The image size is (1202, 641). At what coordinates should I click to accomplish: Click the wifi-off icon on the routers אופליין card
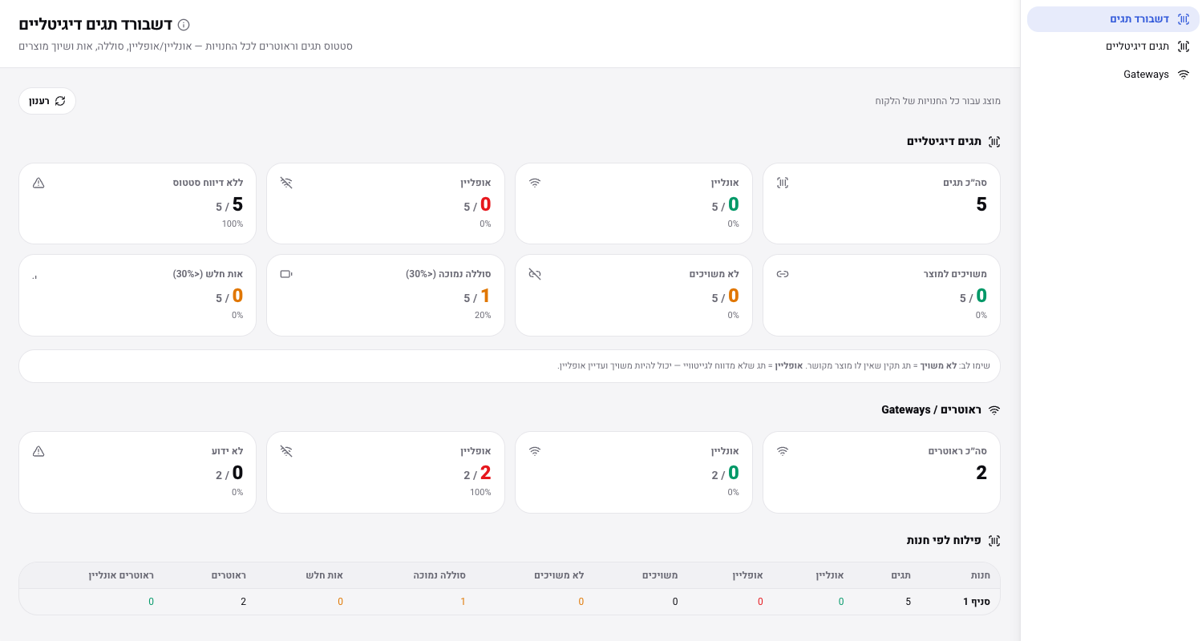286,451
